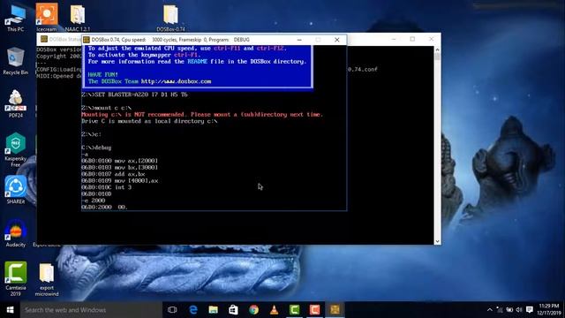Click DOSBox Status Window title bar icon

pos(44,39)
